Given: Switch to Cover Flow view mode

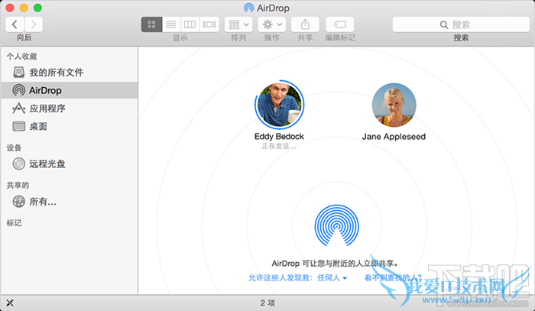Looking at the screenshot, I should click(209, 24).
